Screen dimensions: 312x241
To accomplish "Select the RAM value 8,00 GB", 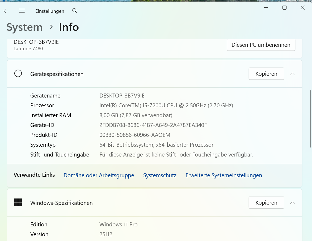I will pyautogui.click(x=136, y=115).
